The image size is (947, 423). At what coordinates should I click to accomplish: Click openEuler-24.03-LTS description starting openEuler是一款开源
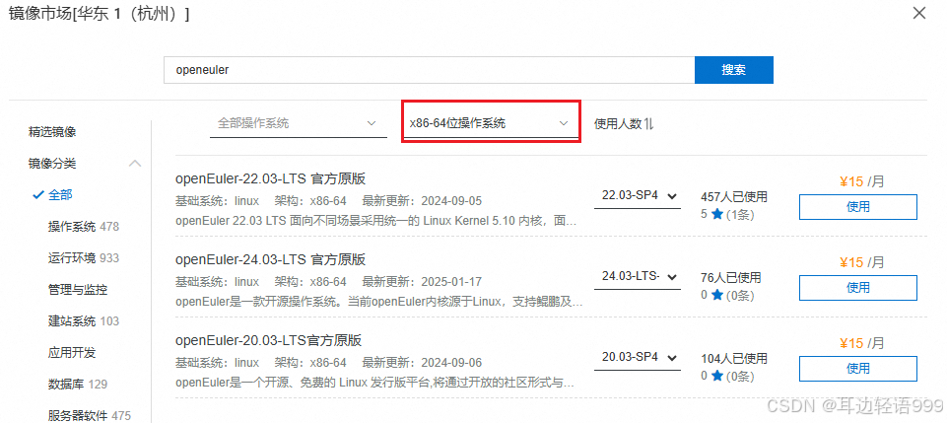point(379,302)
